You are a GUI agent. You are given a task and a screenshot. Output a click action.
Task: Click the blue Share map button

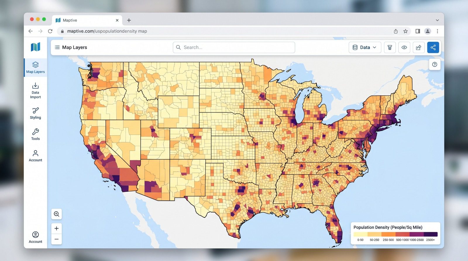click(433, 47)
